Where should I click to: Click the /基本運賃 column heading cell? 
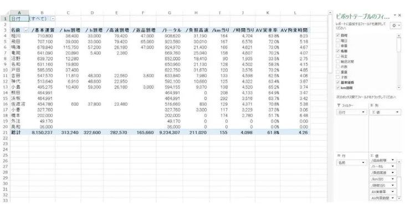42,30
